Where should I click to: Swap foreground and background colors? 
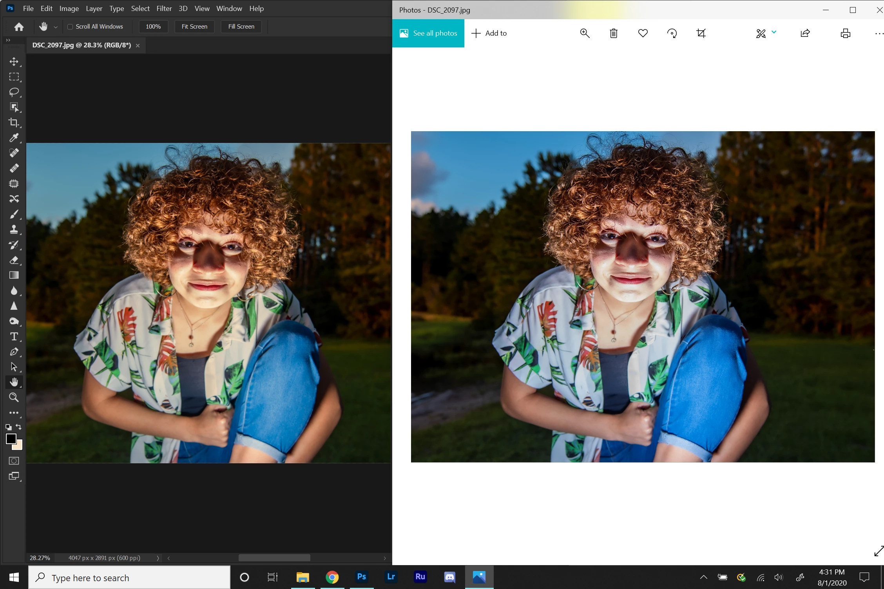[19, 426]
